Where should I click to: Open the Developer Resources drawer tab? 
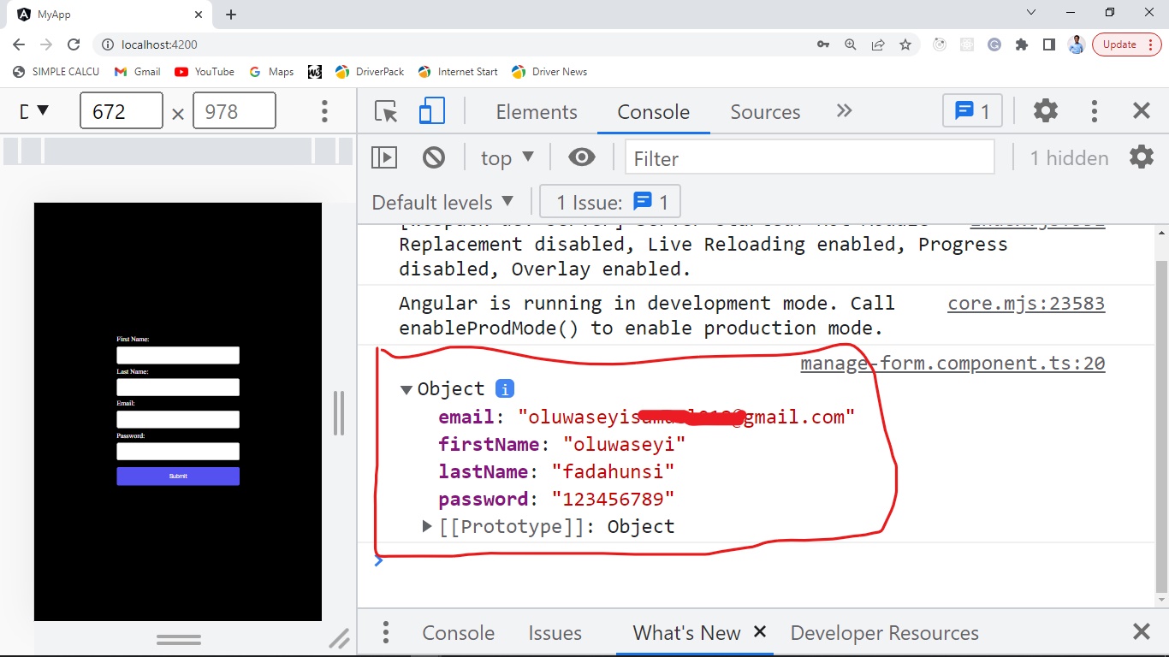click(884, 633)
